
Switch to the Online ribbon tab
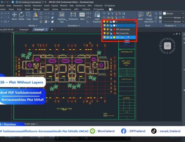[x=55, y=9]
